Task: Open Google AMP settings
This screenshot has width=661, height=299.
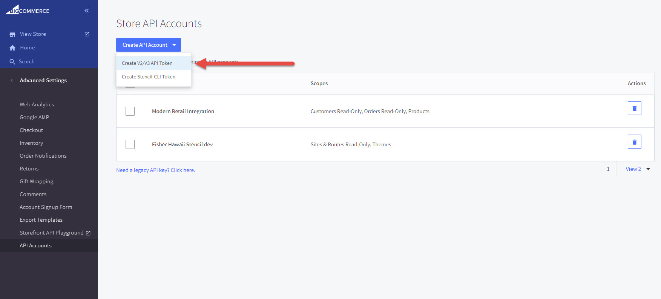Action: [x=34, y=117]
